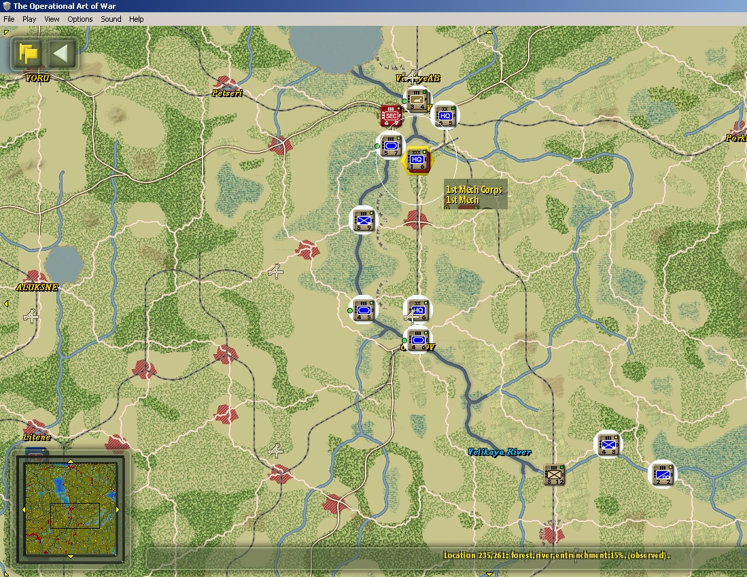This screenshot has height=577, width=747.
Task: Select the tan infantry unit rated 8-12
Action: pyautogui.click(x=554, y=475)
